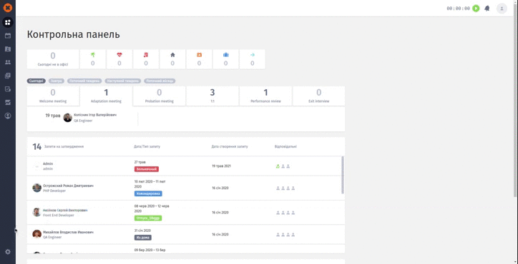Click the home work-from-home counter card
The width and height of the screenshot is (518, 264).
pos(172,59)
